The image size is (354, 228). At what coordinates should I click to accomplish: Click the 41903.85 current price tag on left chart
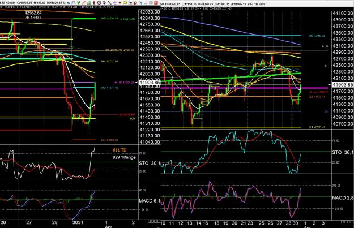[150, 83]
